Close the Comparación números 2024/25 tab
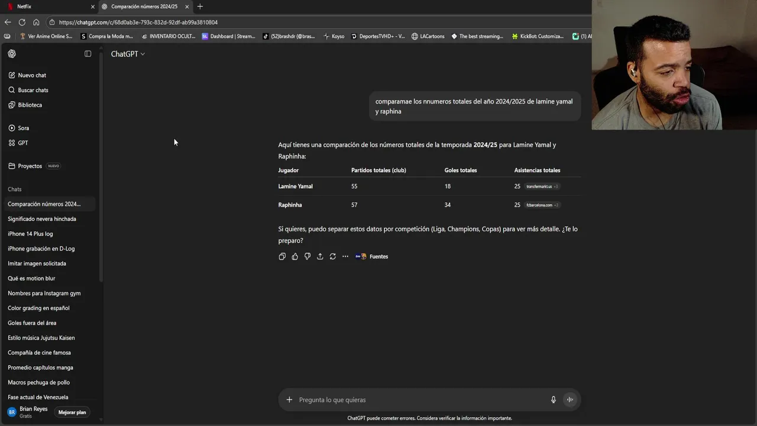 click(187, 7)
